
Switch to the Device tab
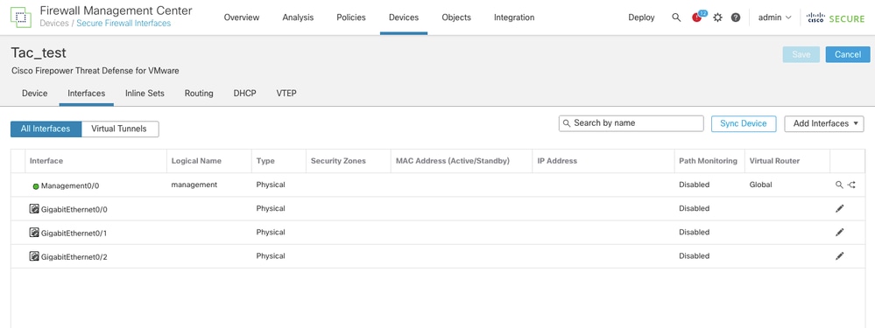click(x=35, y=93)
